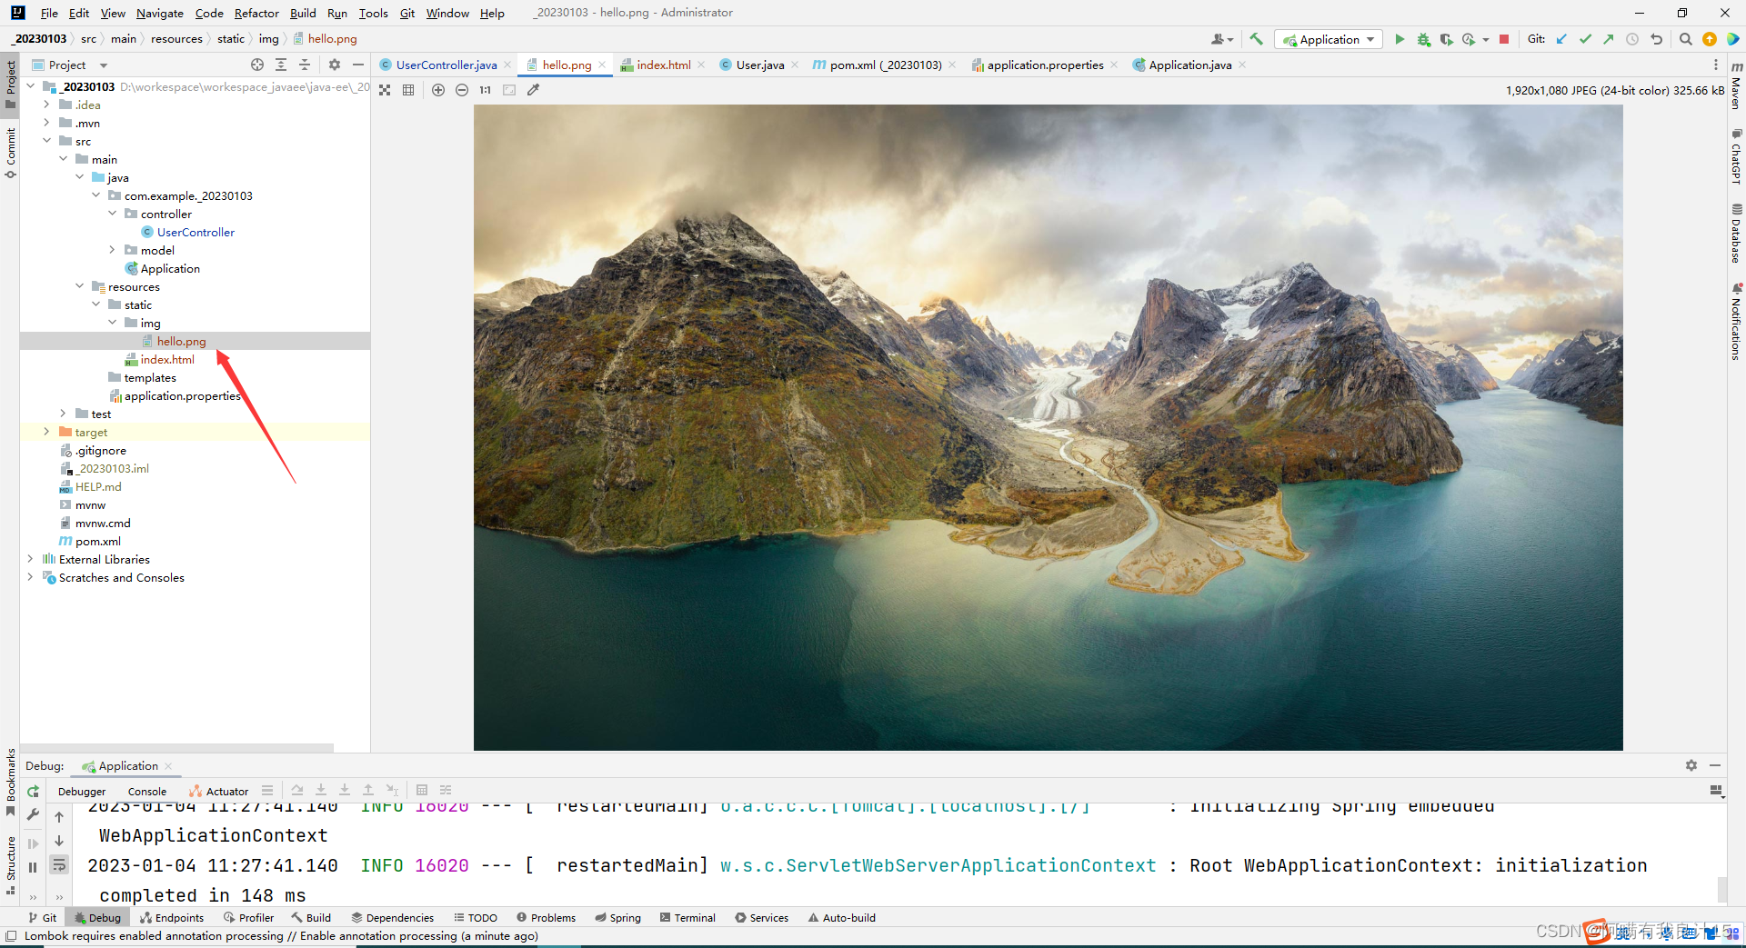The width and height of the screenshot is (1746, 948).
Task: Toggle the Maven tool window
Action: (x=1736, y=86)
